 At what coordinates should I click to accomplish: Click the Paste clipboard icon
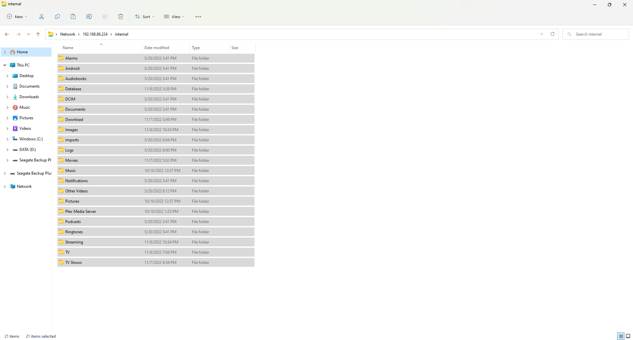coord(73,17)
